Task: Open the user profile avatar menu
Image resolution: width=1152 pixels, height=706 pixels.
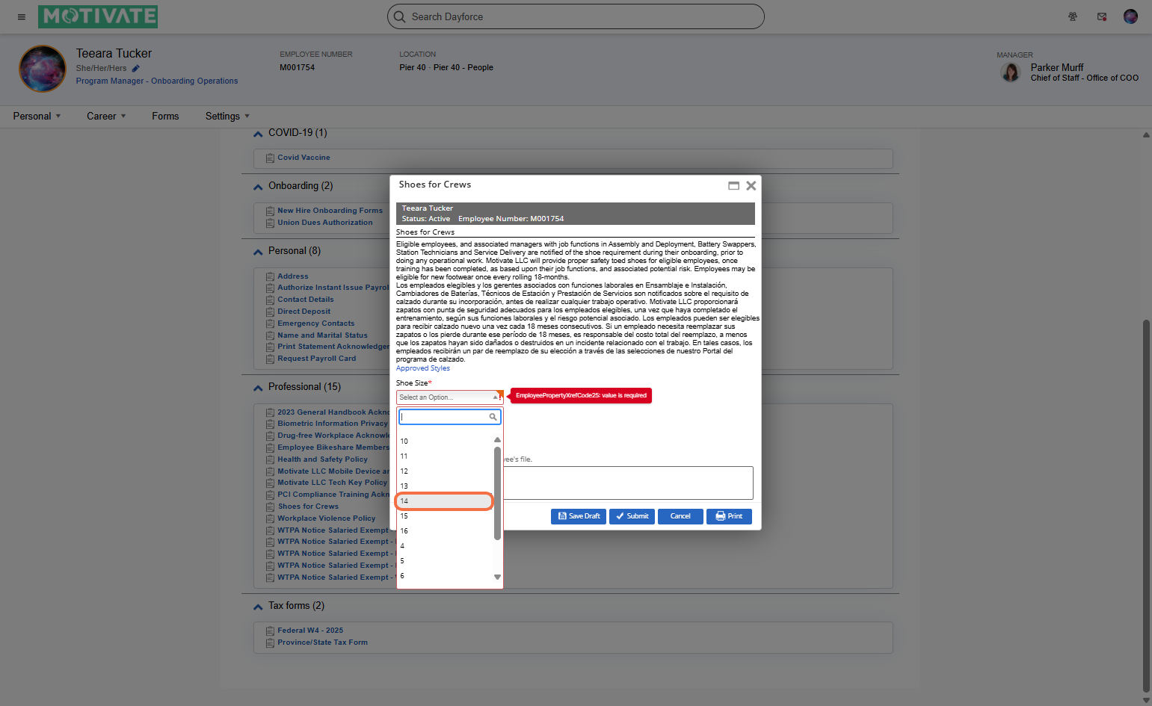Action: point(1130,16)
